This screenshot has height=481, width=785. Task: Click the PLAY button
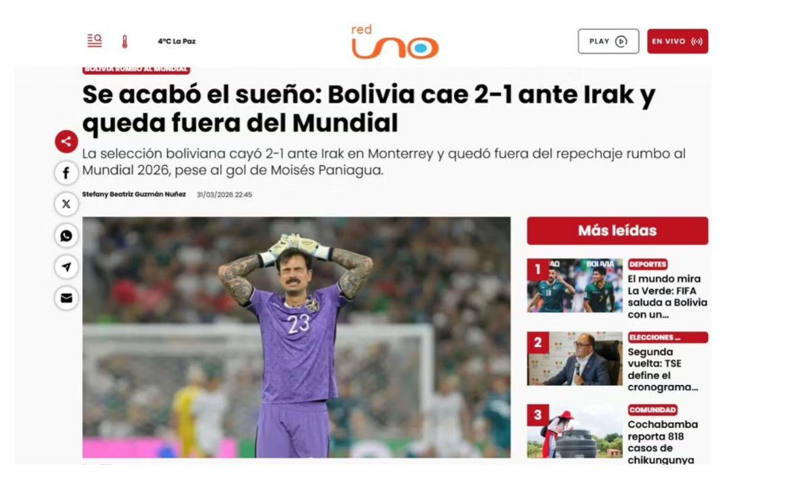click(x=608, y=41)
